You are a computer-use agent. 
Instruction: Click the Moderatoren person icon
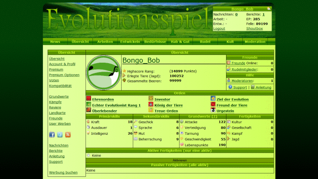229,80
